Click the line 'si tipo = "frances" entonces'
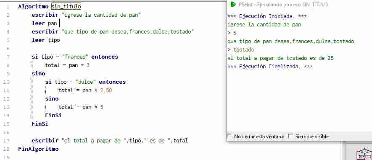 (x=75, y=57)
